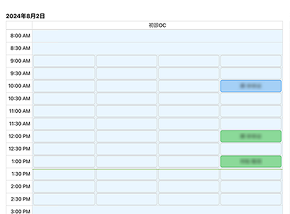Select the 8:00 AM full-width slot
The image size is (290, 214).
158,35
